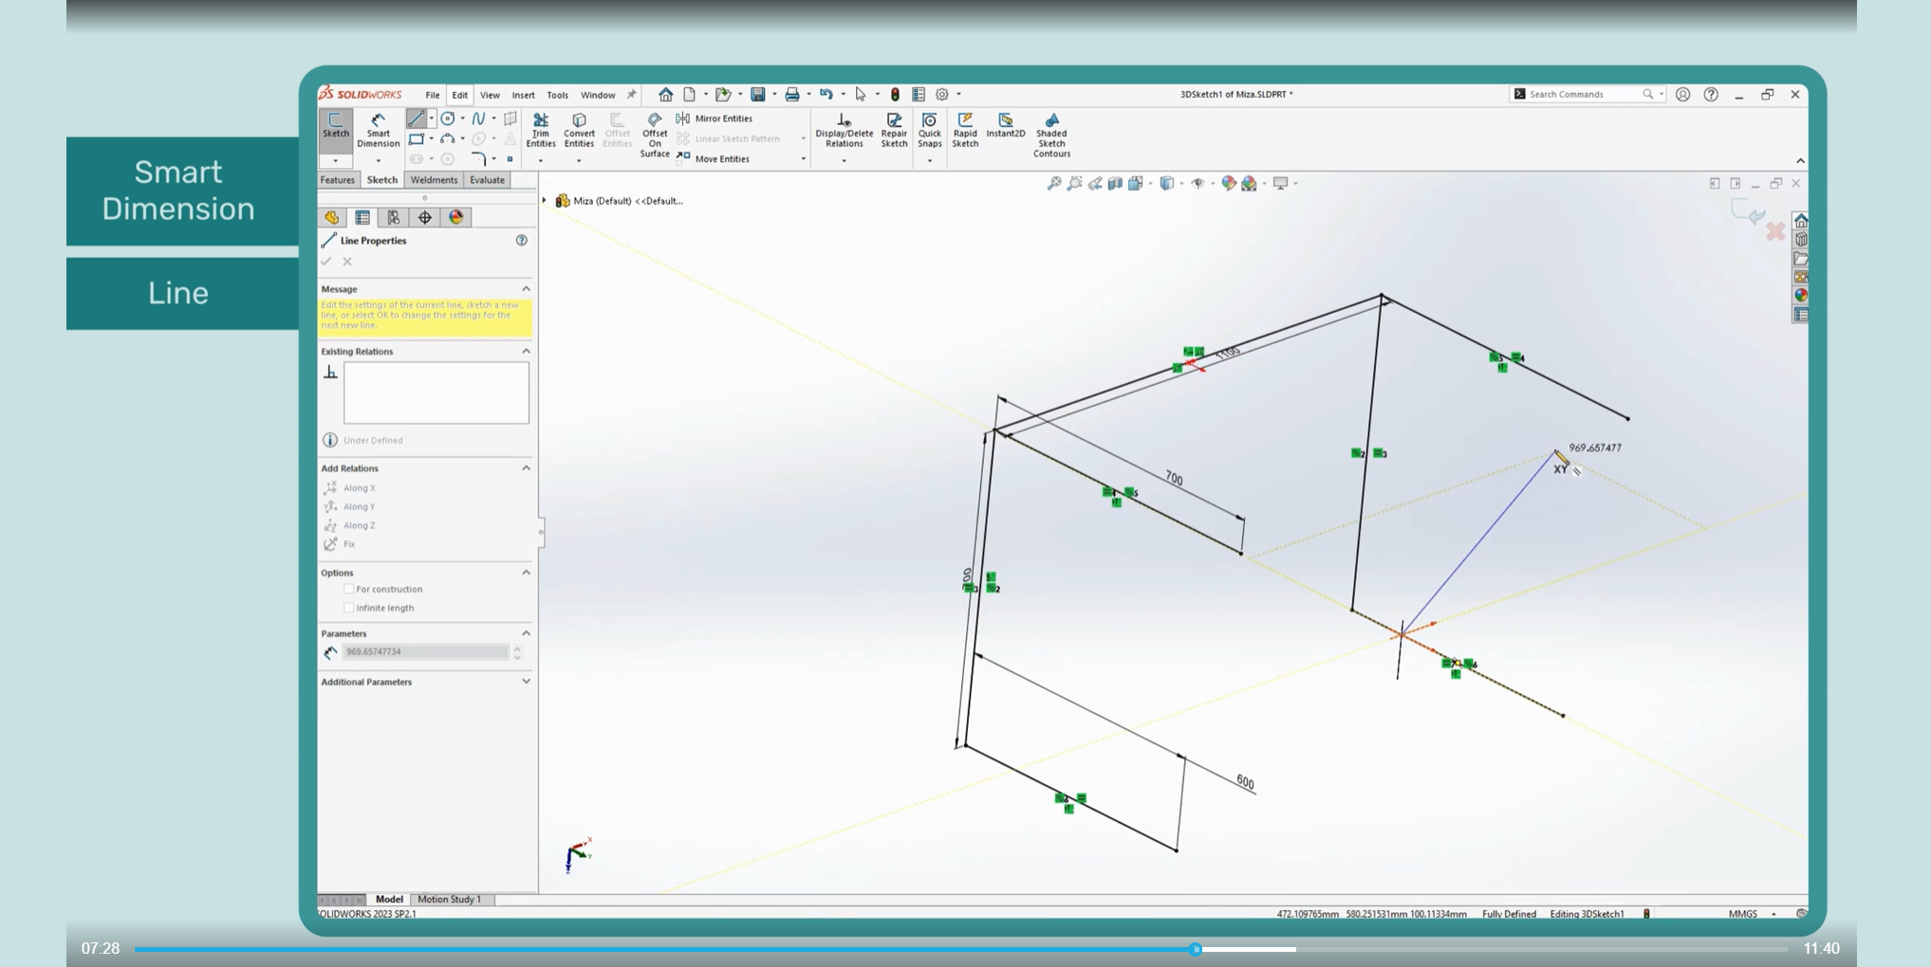This screenshot has width=1931, height=967.
Task: Select the Smart Dimension tool
Action: point(378,129)
